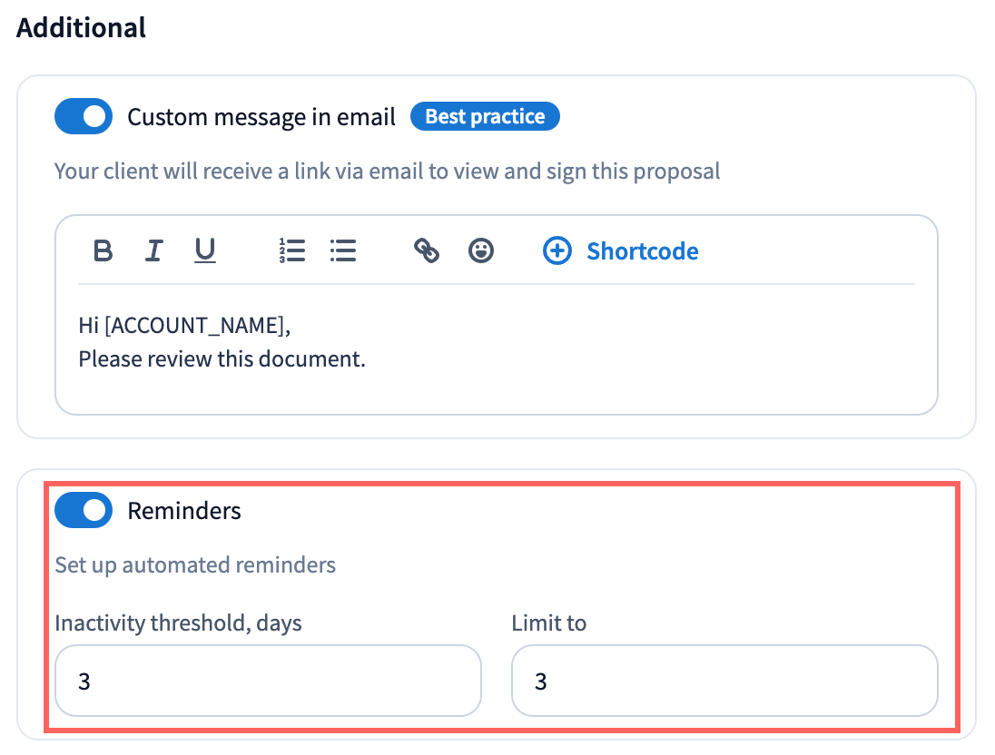Click the Reminders label text
Screen dimensions: 995x755
pos(184,511)
